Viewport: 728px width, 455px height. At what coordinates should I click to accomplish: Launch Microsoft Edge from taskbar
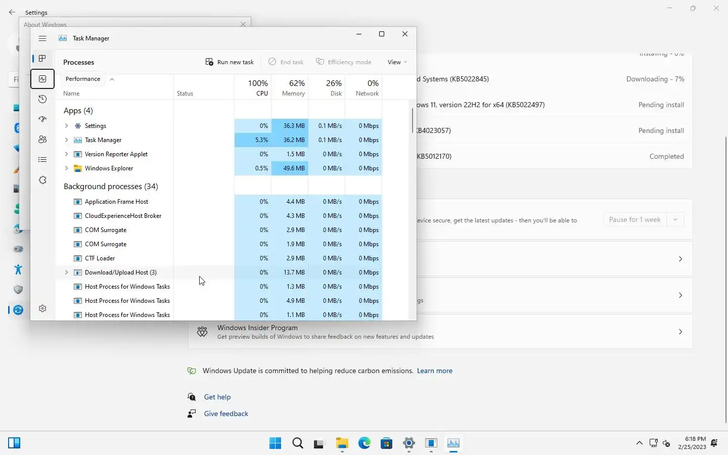[365, 443]
